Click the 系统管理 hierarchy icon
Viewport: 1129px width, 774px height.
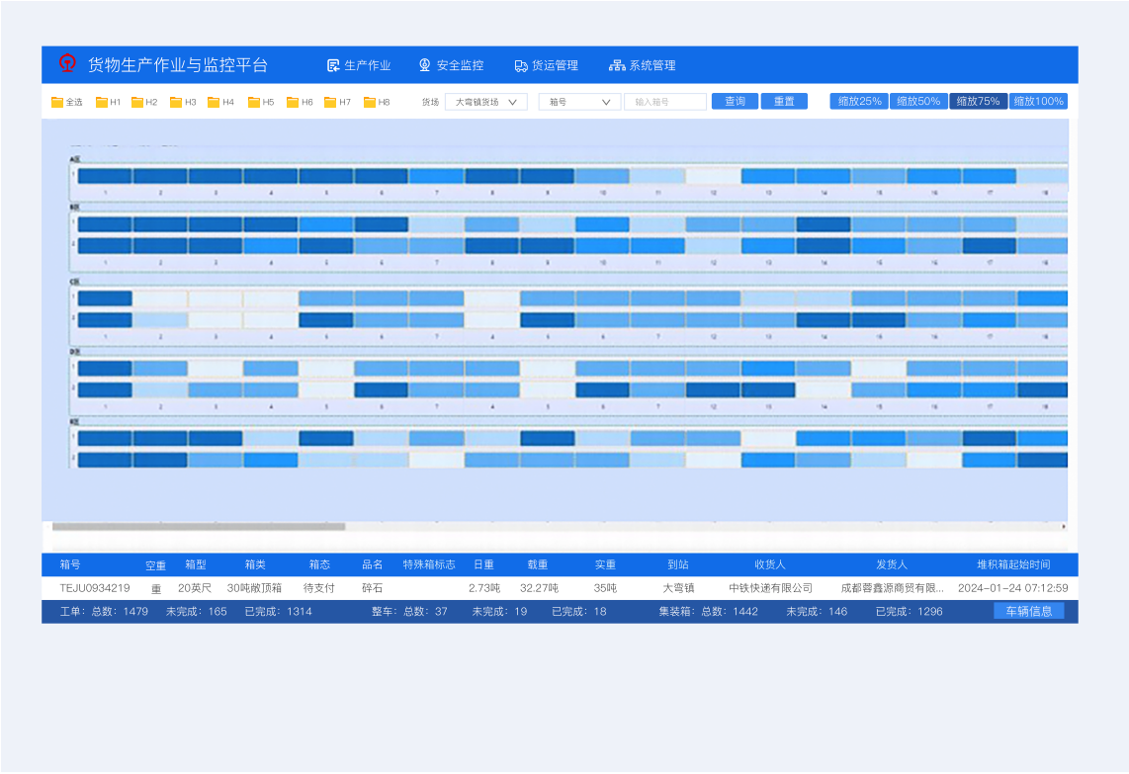point(617,65)
